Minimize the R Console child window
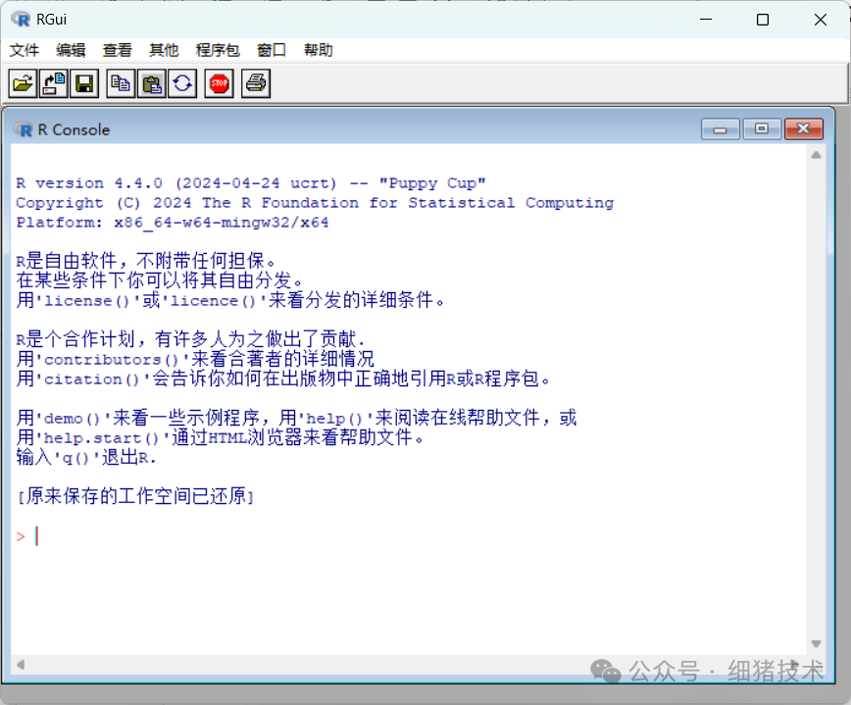 coord(721,129)
